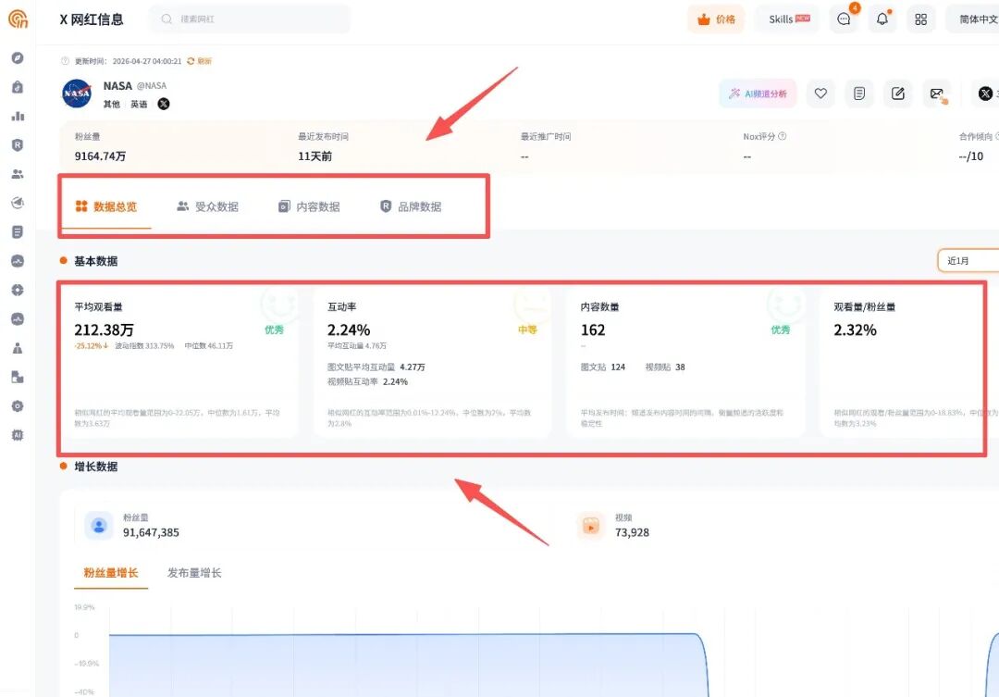Image resolution: width=999 pixels, height=697 pixels.
Task: Click the apps grid icon in top bar
Action: 920,19
